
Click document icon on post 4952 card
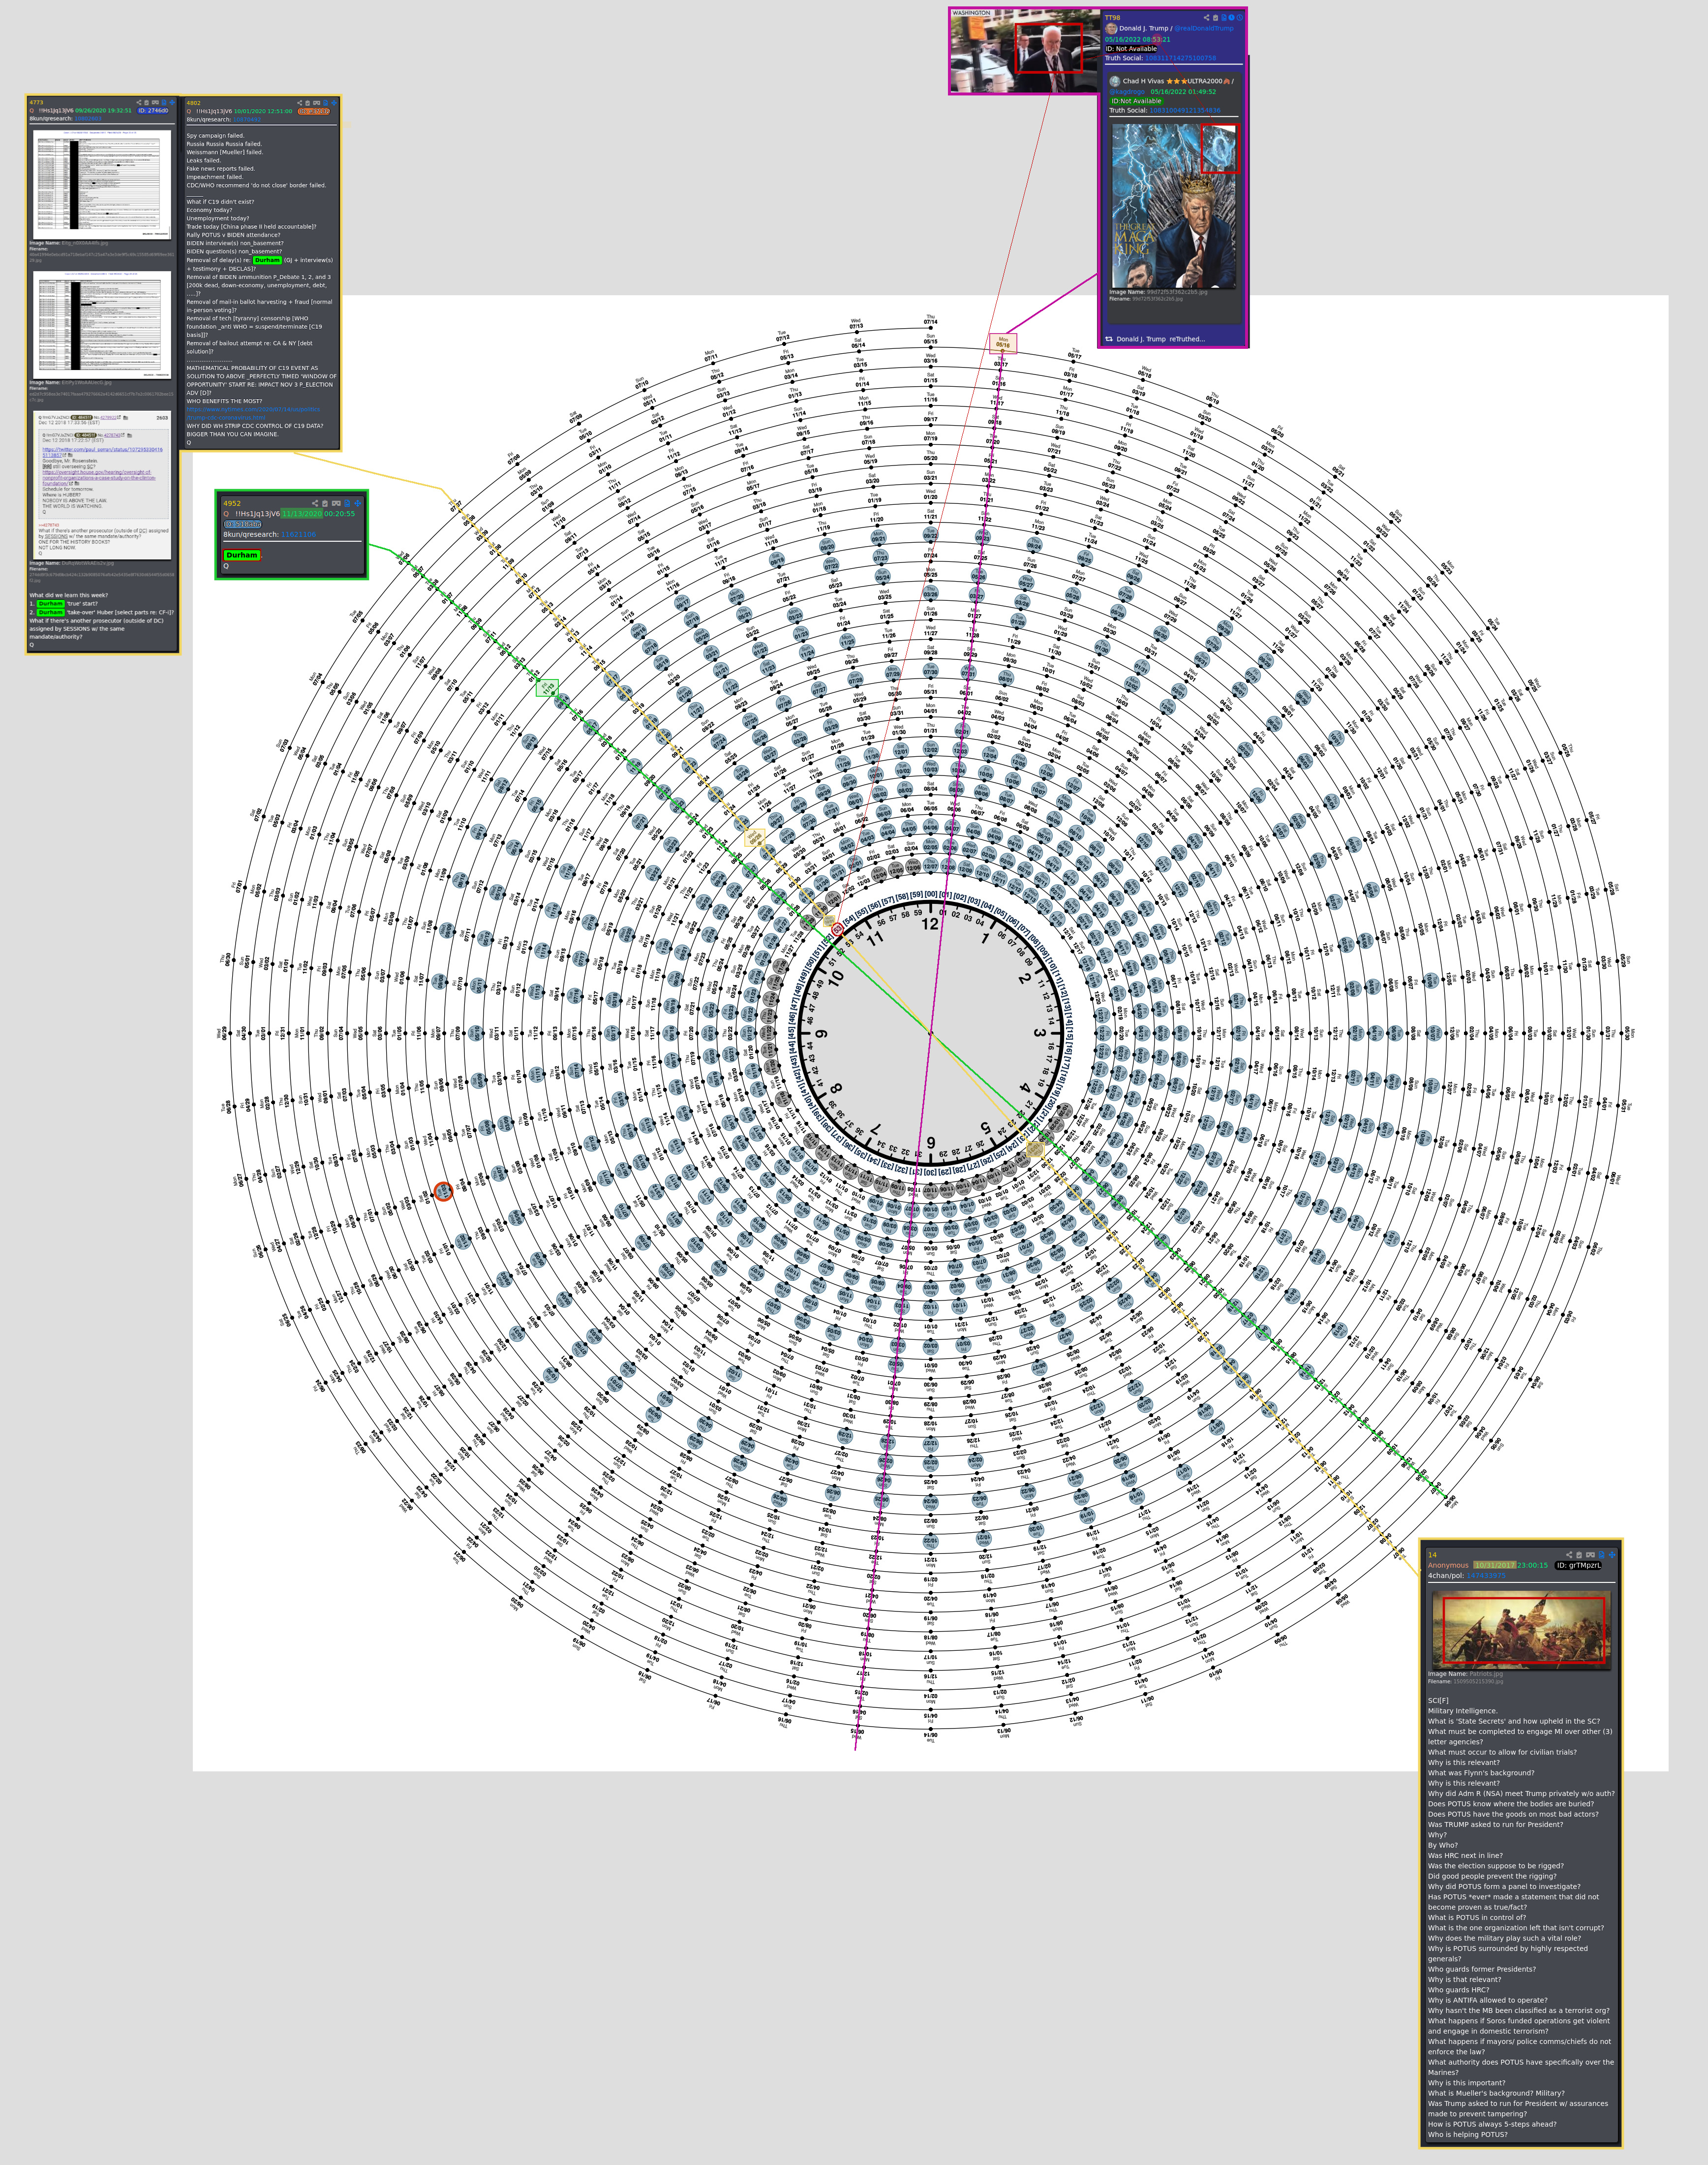coord(347,504)
